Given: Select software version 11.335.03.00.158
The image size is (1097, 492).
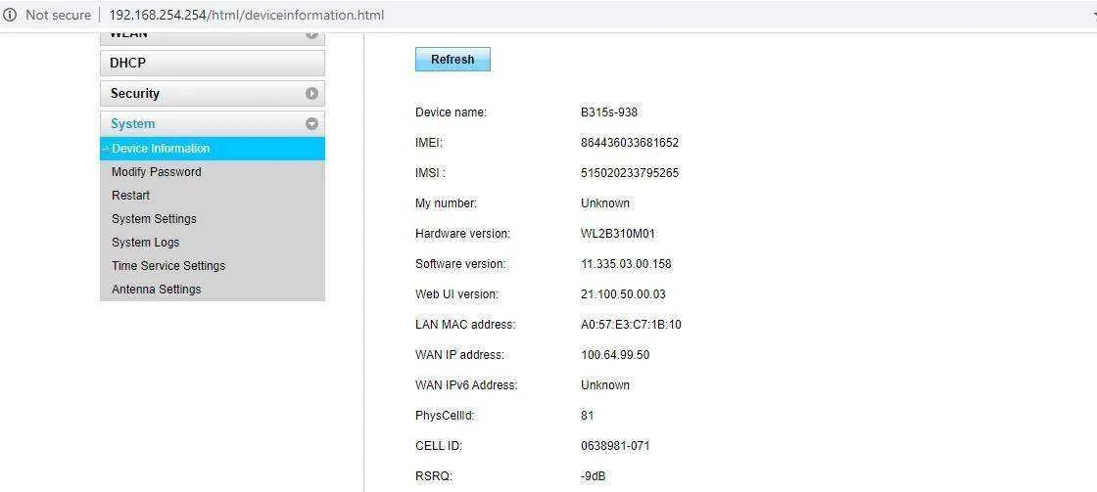Looking at the screenshot, I should click(x=626, y=264).
